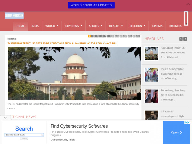Open the 'Disturbing Trend': SC Sets Aside headline link
This screenshot has width=192, height=144.
pos(173,52)
